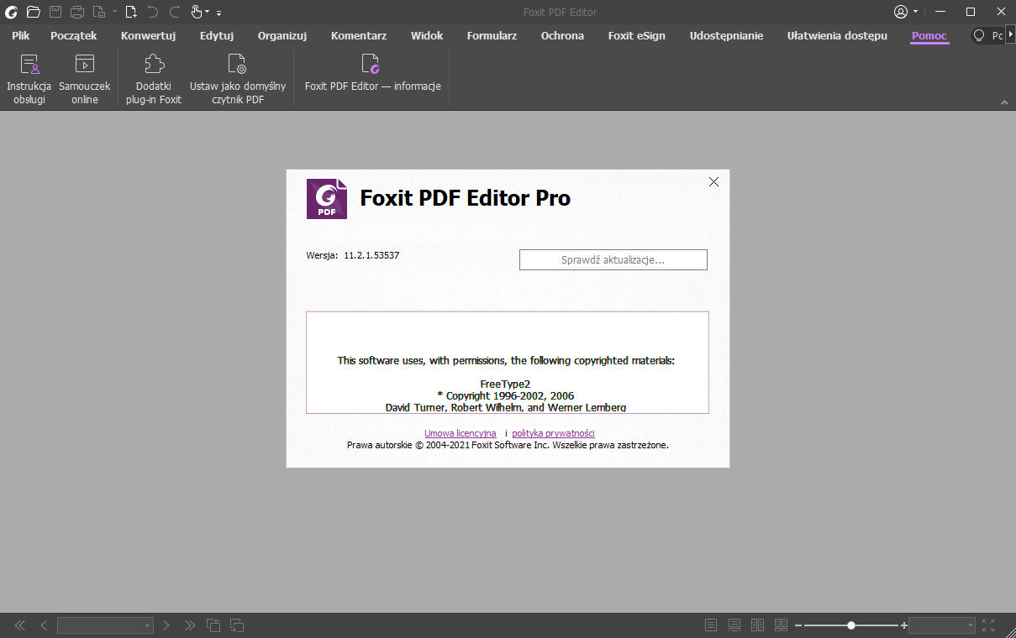Click the Foxit logo icon in title bar

click(12, 12)
